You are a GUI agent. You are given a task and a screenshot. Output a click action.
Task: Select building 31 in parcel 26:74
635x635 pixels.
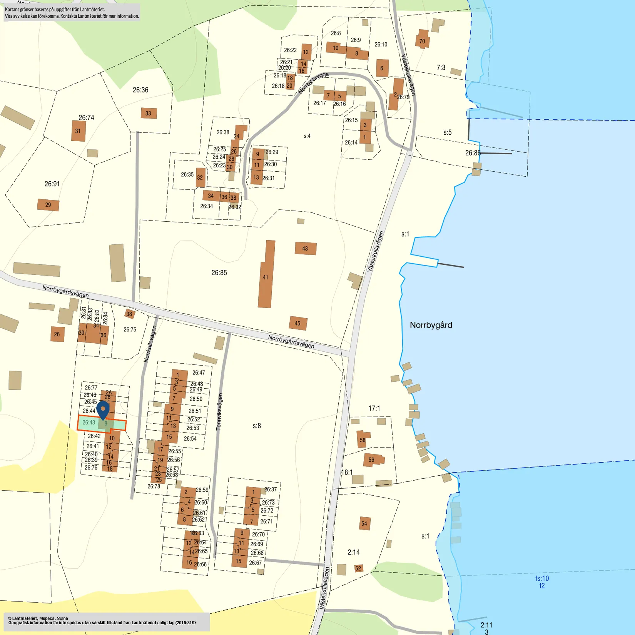79,131
